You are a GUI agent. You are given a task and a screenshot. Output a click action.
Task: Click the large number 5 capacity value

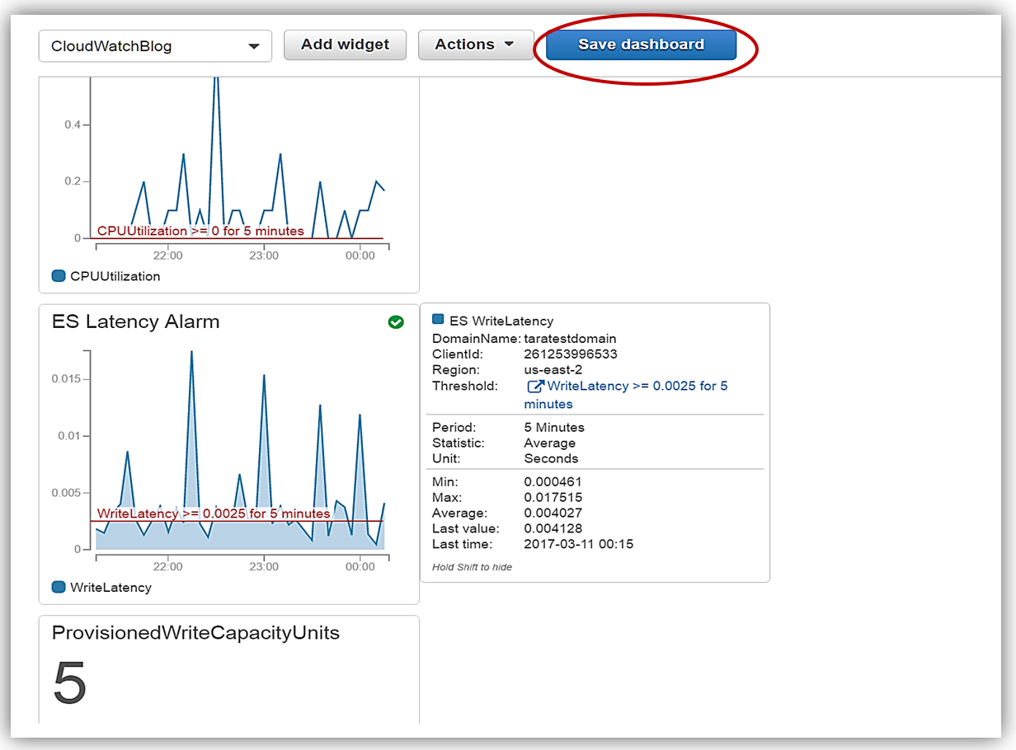point(70,683)
